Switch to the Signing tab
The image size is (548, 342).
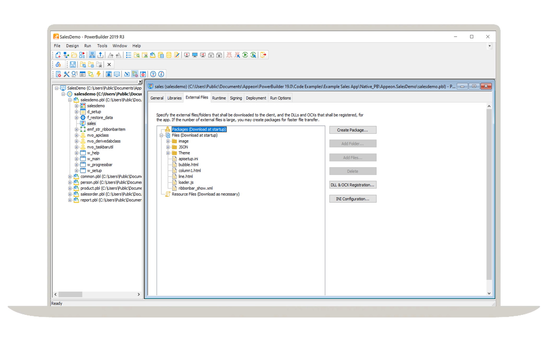(236, 98)
